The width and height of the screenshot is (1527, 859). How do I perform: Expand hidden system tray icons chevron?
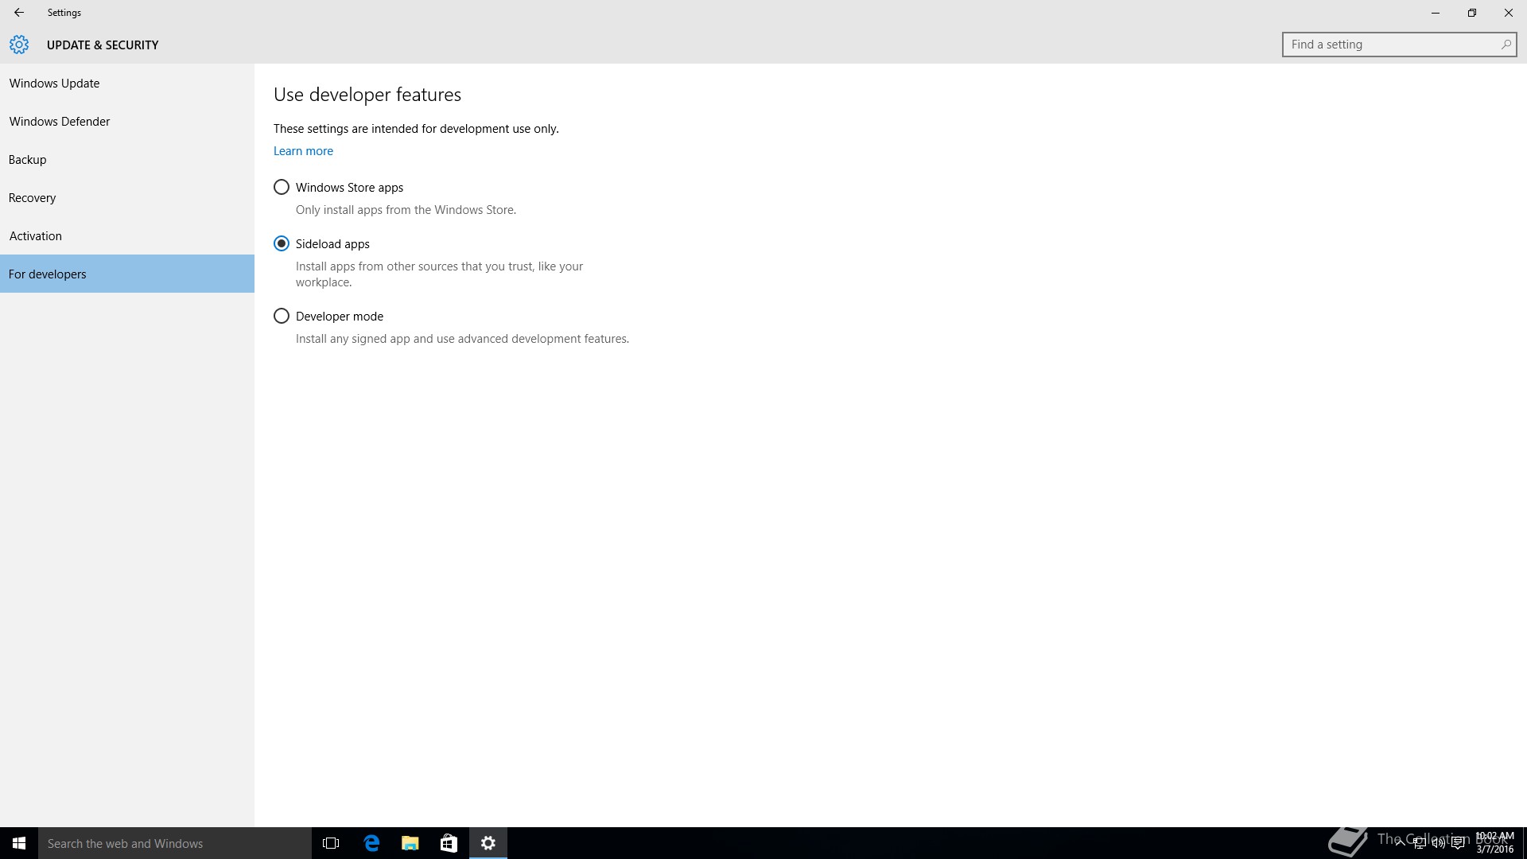click(1400, 843)
